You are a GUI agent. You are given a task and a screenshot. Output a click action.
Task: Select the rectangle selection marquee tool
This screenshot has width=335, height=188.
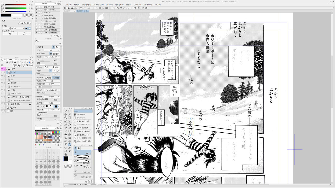[x=70, y=118]
